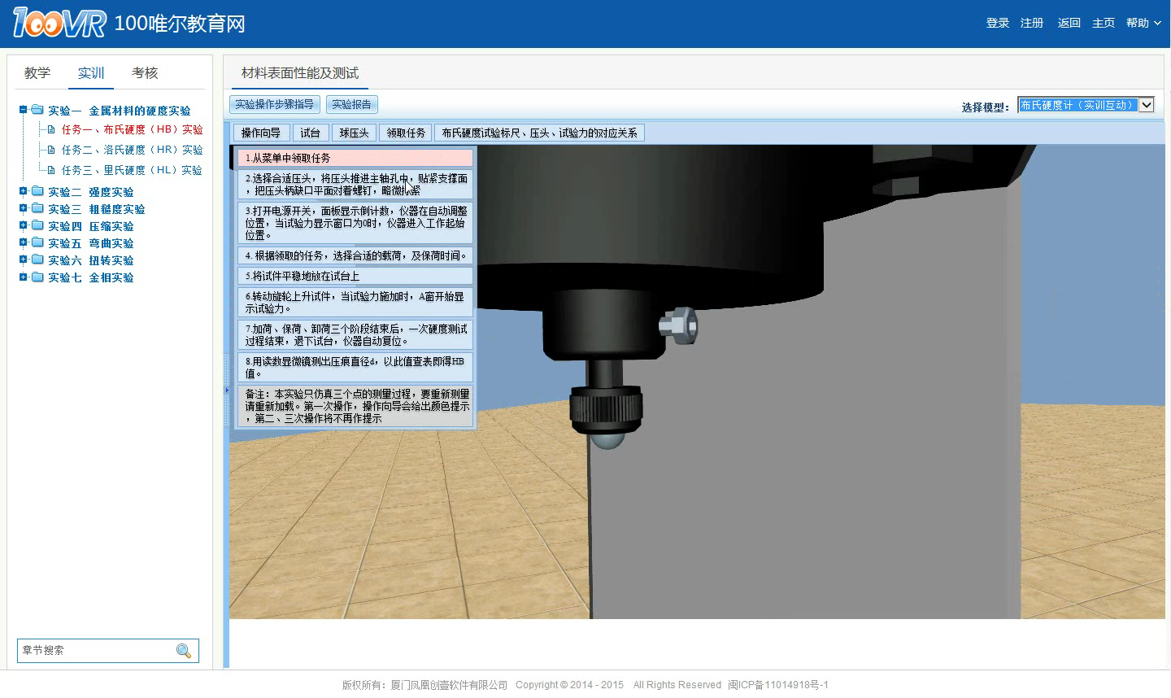This screenshot has width=1171, height=698.
Task: Click the 实验二 强度实验 folder icon
Action: [37, 192]
